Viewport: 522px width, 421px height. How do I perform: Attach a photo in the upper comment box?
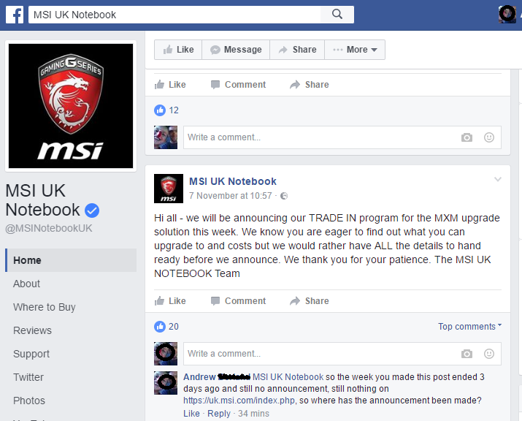click(467, 137)
